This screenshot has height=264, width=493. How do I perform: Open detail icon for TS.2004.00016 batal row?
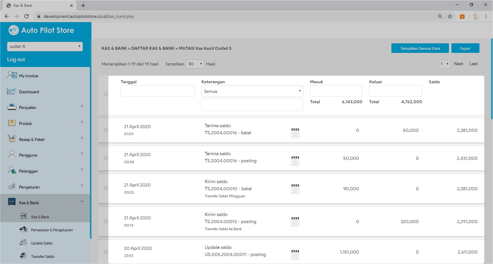coord(295,133)
